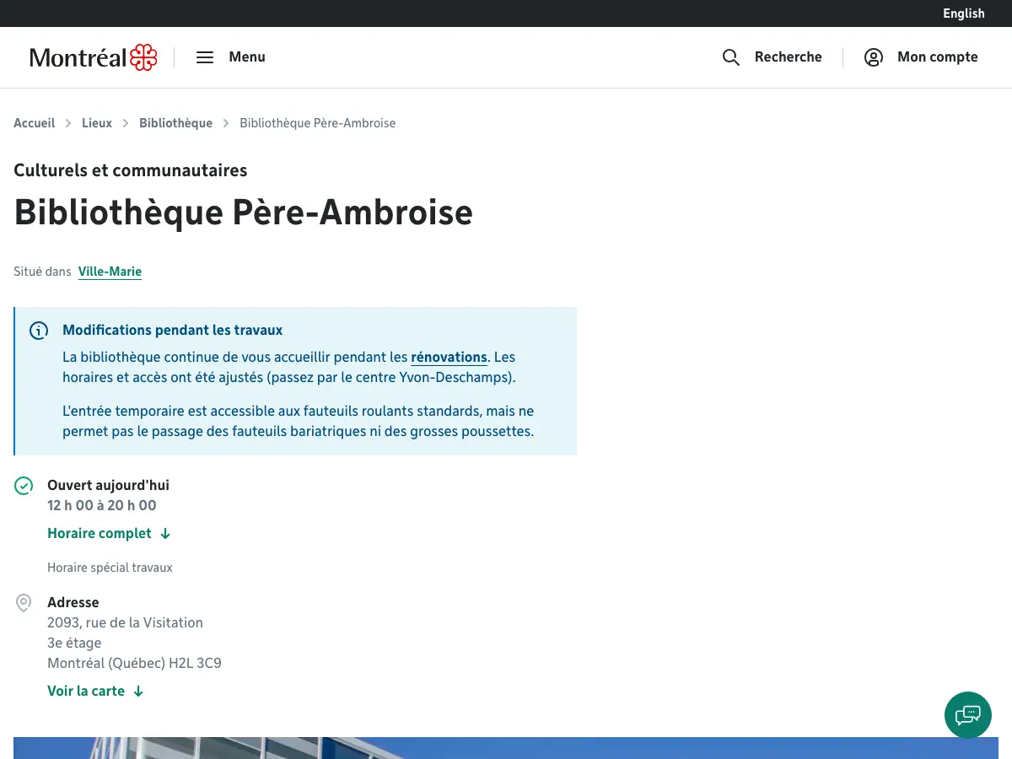Switch language to English
The width and height of the screenshot is (1012, 759).
[963, 13]
